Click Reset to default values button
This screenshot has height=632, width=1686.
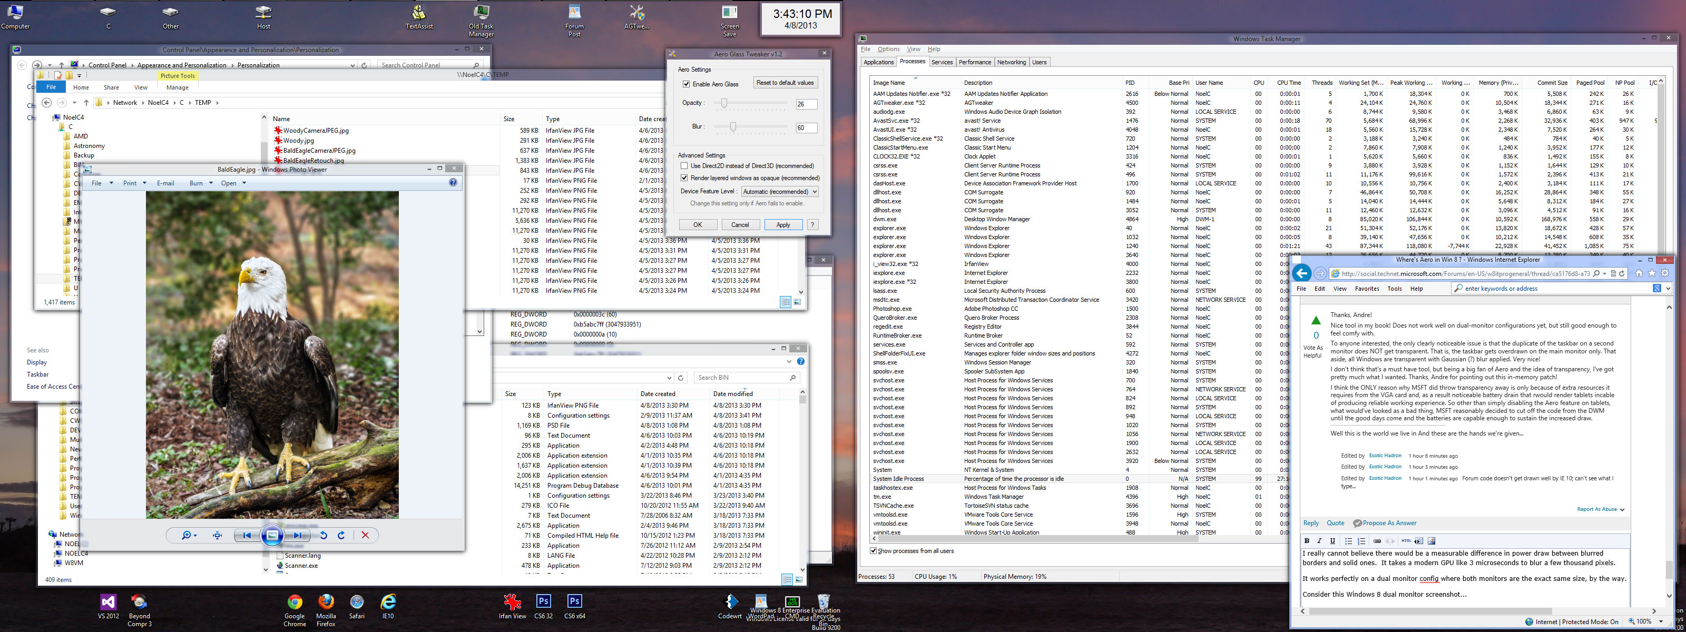[x=785, y=83]
